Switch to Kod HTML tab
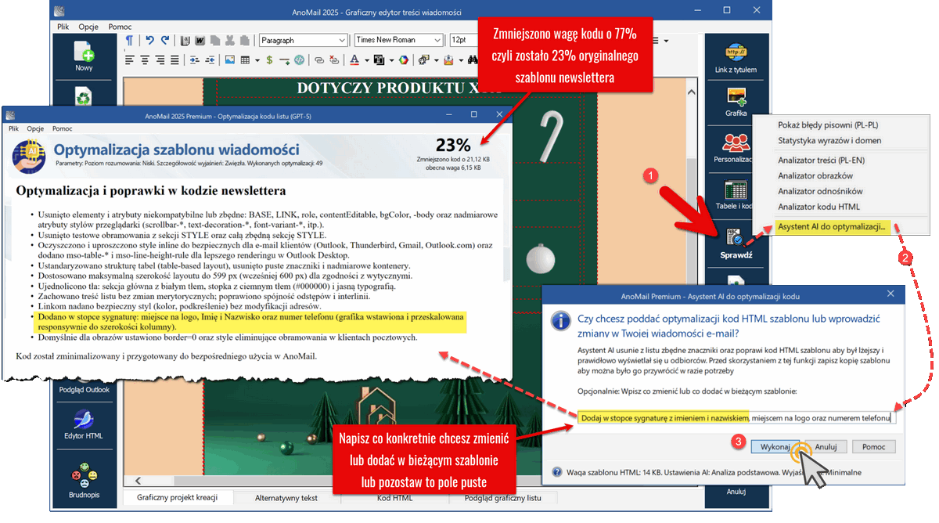Image resolution: width=939 pixels, height=523 pixels. [x=394, y=498]
